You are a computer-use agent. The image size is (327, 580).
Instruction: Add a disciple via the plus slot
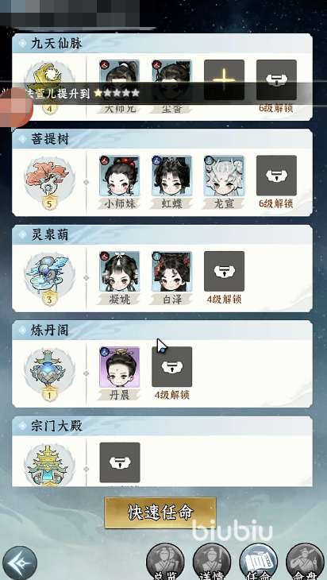point(225,80)
